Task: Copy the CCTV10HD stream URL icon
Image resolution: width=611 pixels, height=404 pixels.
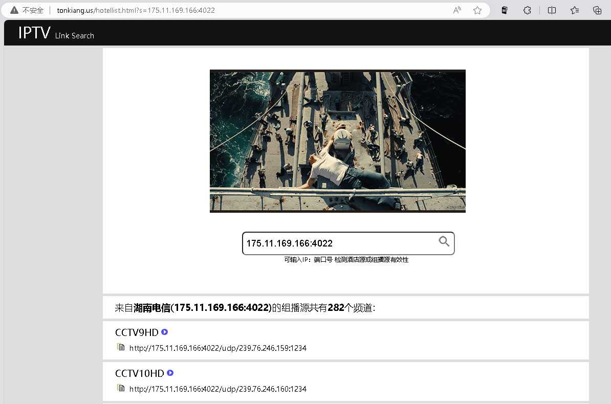Action: [121, 388]
